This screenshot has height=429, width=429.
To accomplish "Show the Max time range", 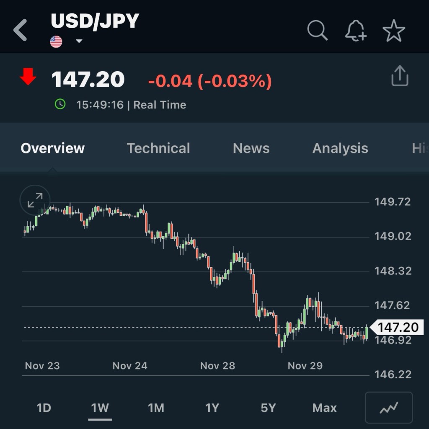I will pyautogui.click(x=324, y=408).
